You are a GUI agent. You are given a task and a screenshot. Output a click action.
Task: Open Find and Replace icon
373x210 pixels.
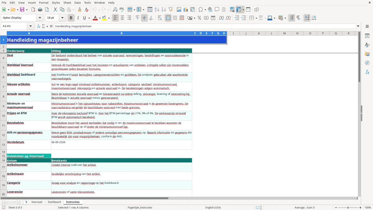115,10
